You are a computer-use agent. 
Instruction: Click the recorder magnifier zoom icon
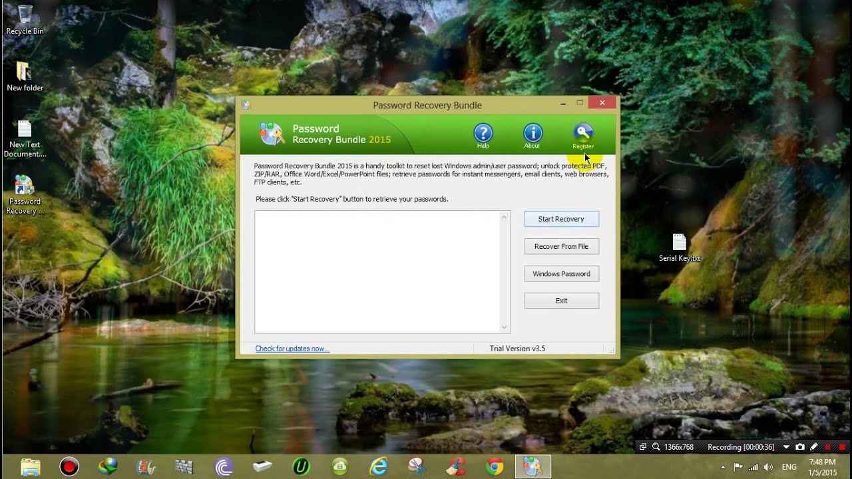[x=656, y=447]
